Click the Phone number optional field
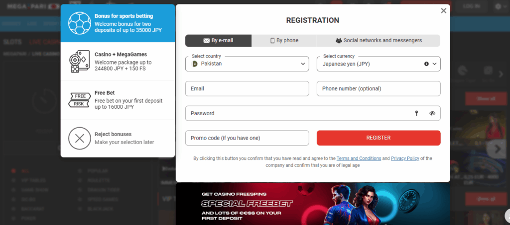510x225 pixels. click(x=379, y=88)
